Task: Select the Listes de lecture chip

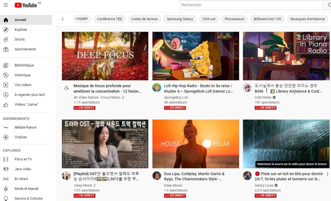Action: click(x=144, y=19)
